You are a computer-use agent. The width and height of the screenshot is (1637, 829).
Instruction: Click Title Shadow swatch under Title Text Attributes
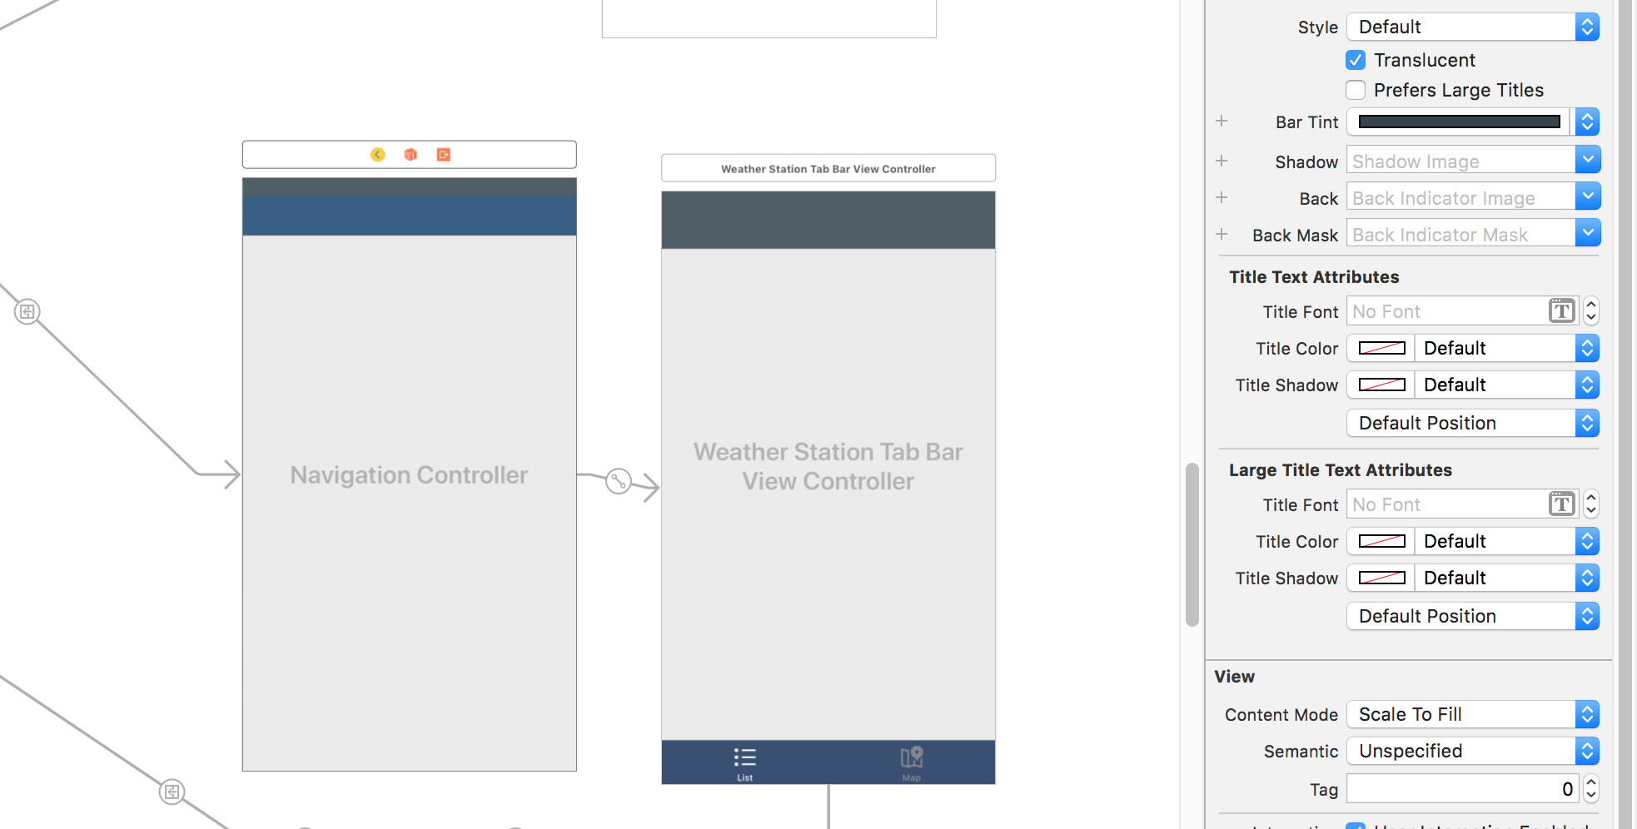click(1381, 385)
